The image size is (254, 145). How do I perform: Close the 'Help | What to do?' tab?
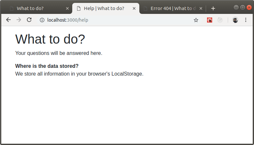134,8
